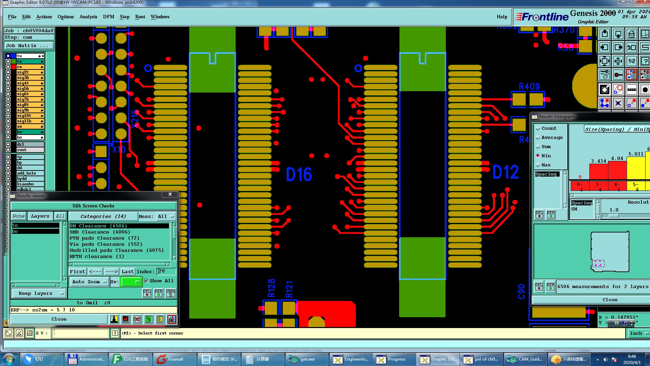Open the Auto Zoom dropdown

[x=89, y=282]
